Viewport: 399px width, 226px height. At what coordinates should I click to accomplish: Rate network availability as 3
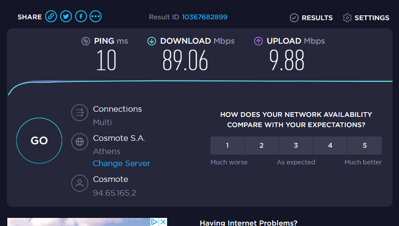click(296, 146)
